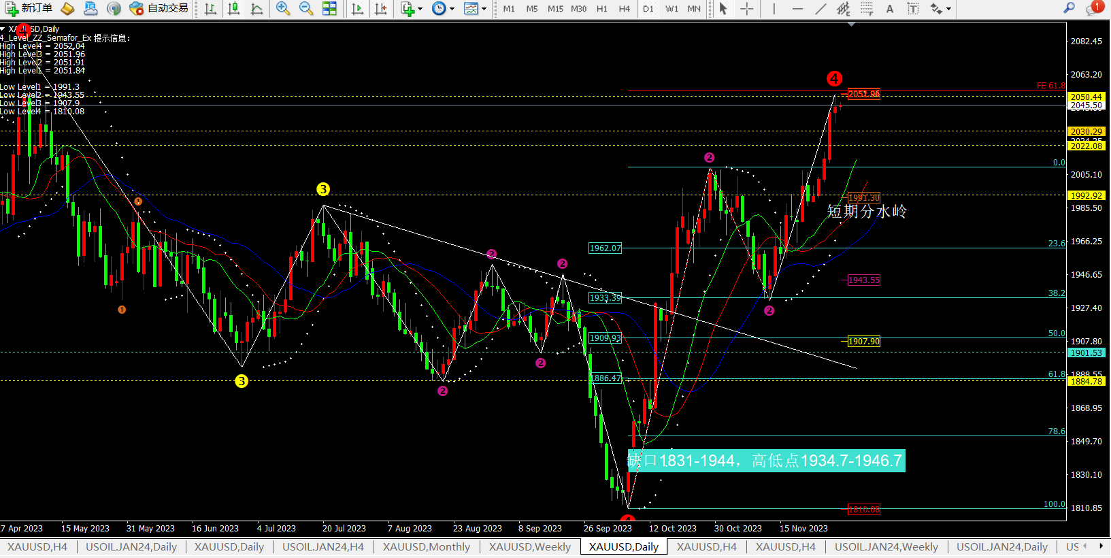Add text with the A tool
Viewport: 1111px width, 558px height.
(890, 9)
